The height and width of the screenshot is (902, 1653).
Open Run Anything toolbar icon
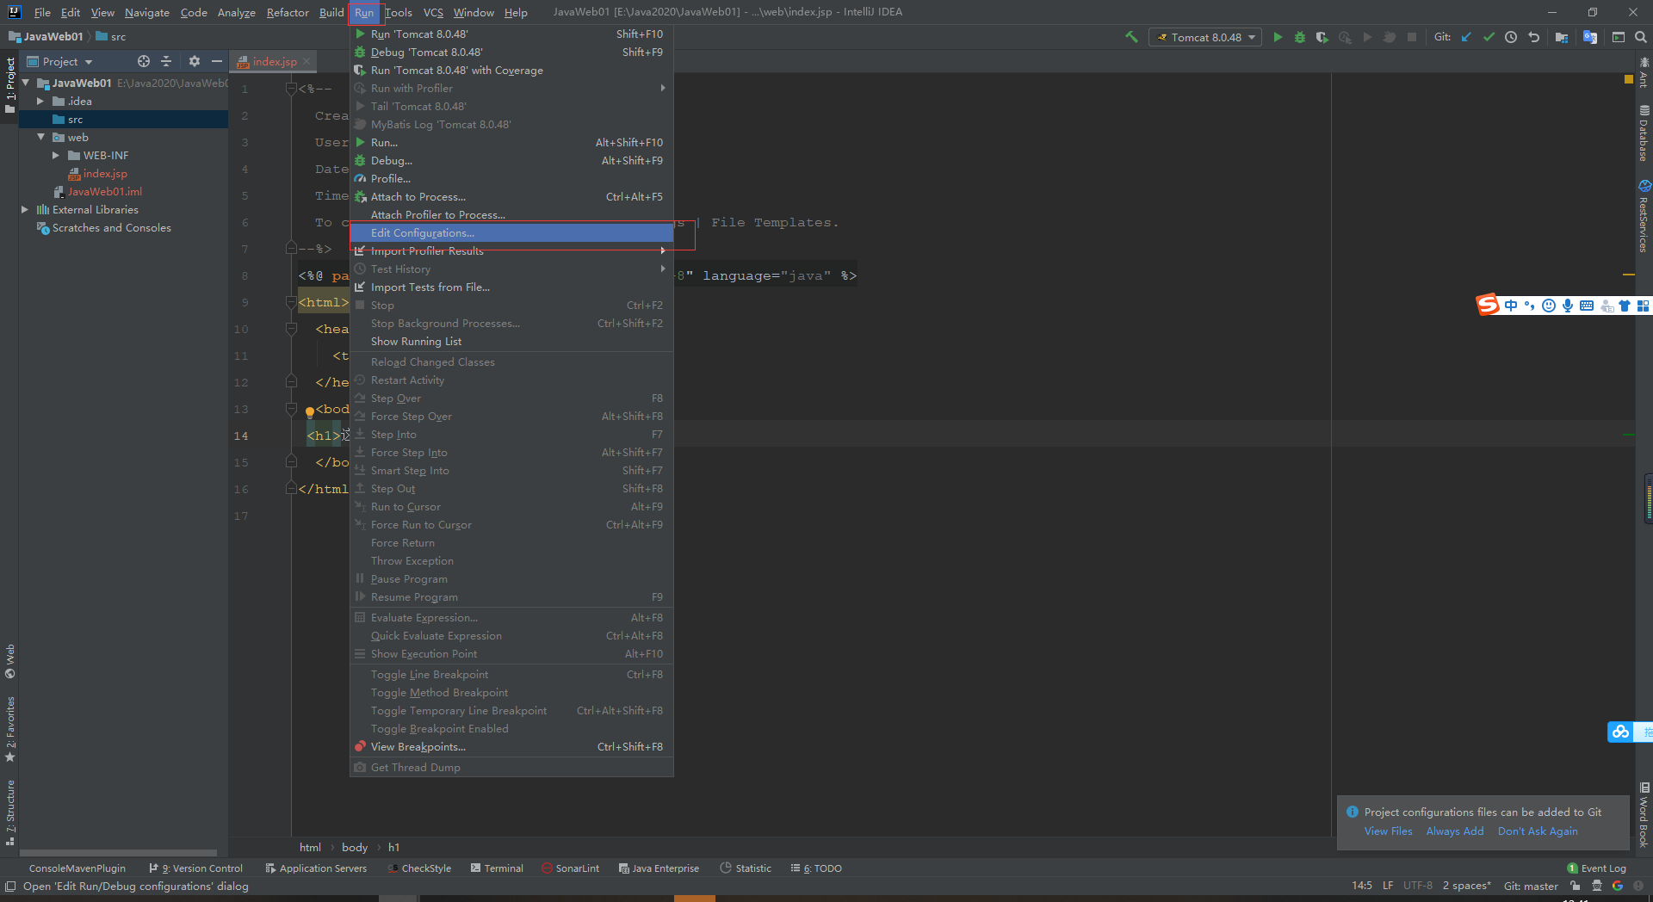1619,37
